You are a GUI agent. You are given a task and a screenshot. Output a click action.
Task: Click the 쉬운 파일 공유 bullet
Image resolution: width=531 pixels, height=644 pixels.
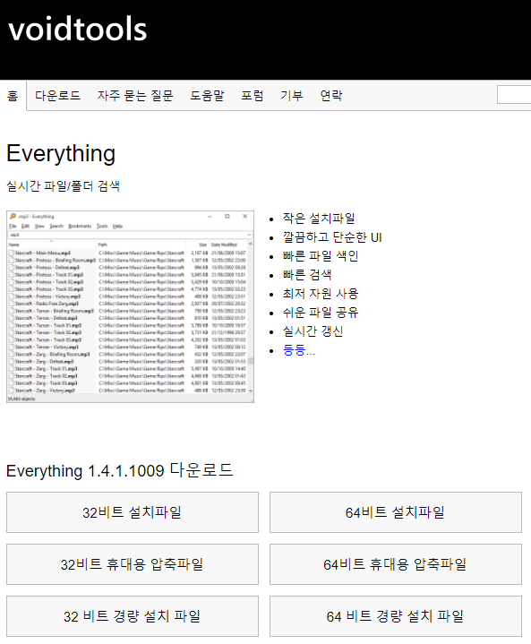(x=321, y=313)
